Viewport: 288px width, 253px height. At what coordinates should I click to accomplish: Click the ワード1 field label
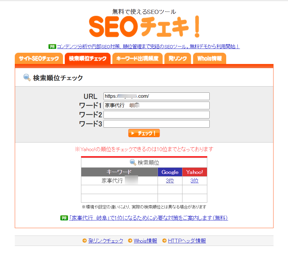pyautogui.click(x=90, y=105)
